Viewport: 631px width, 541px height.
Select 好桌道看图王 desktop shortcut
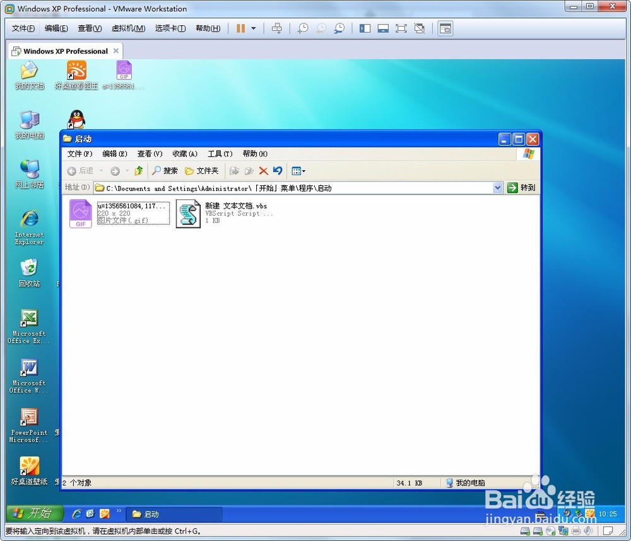(76, 75)
